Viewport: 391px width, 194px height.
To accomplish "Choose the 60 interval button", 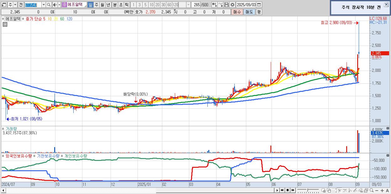I will coord(169,5).
